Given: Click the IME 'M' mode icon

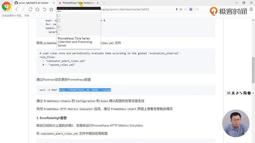Looking at the screenshot, I should (x=228, y=93).
